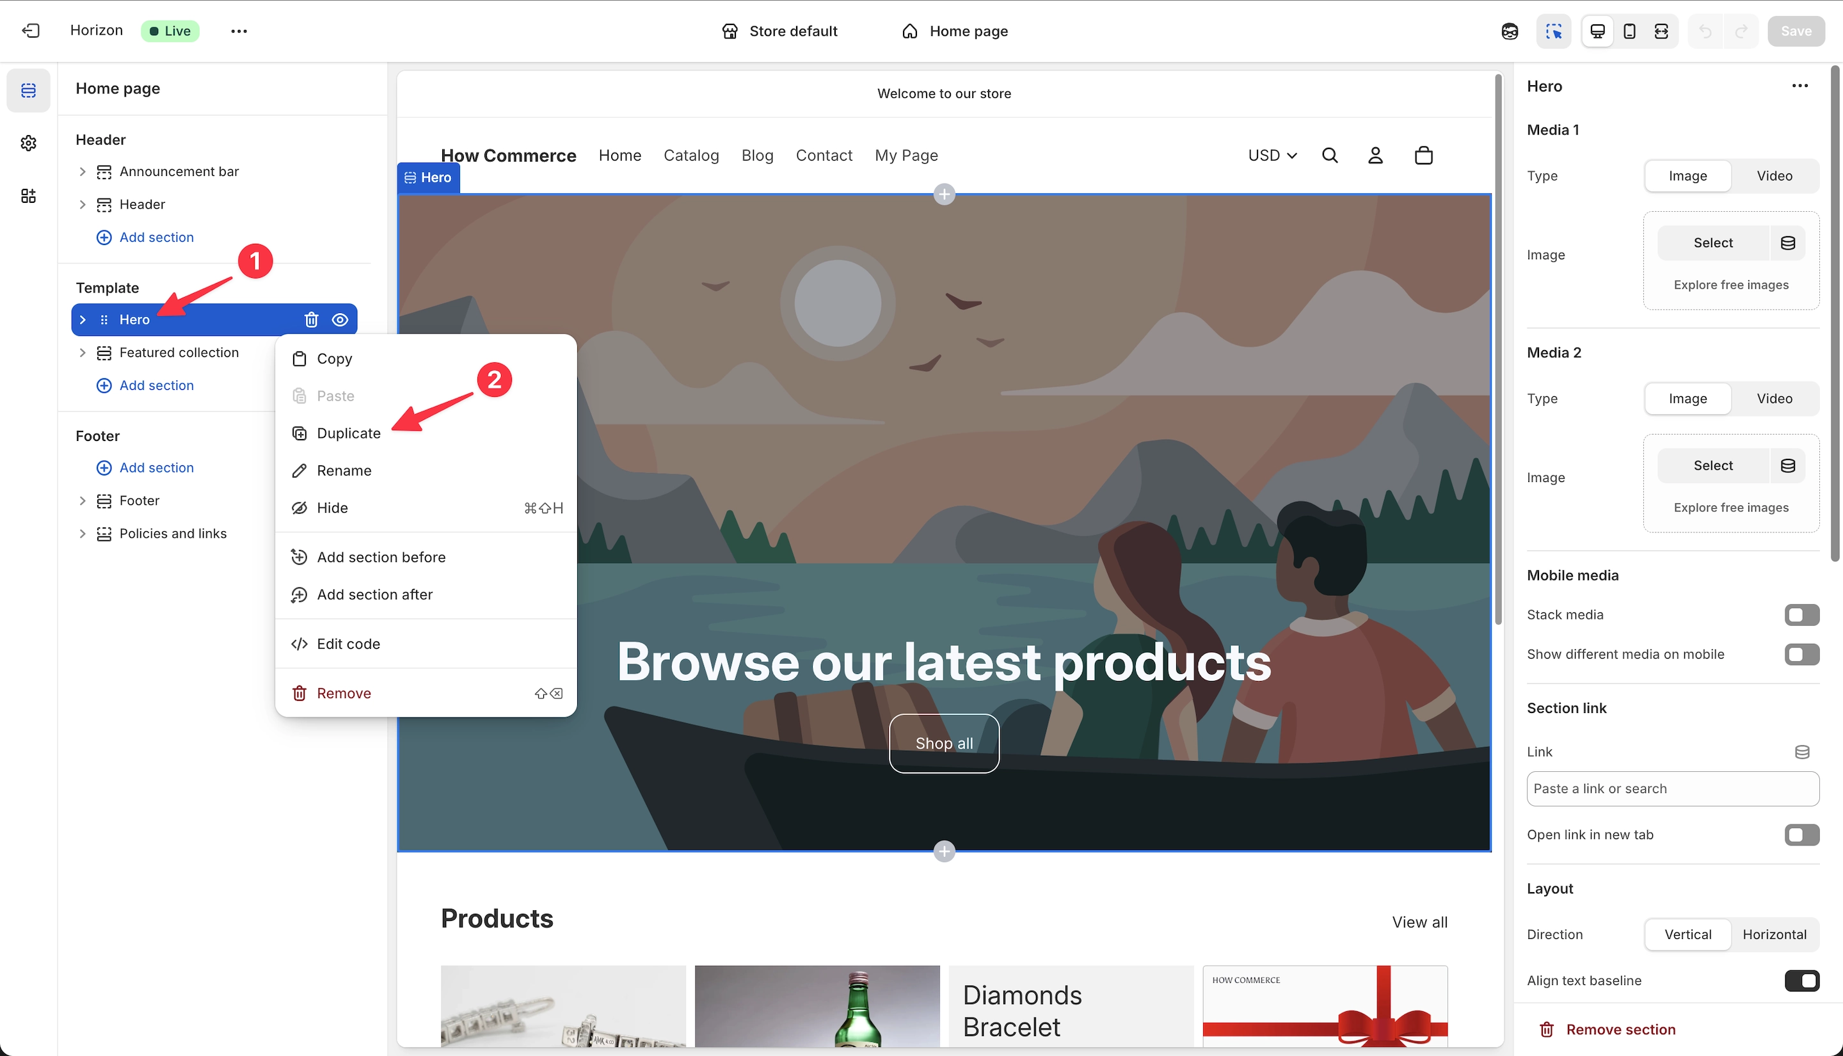Click the settings panel vertical scrollbar
The image size is (1843, 1056).
(1835, 314)
